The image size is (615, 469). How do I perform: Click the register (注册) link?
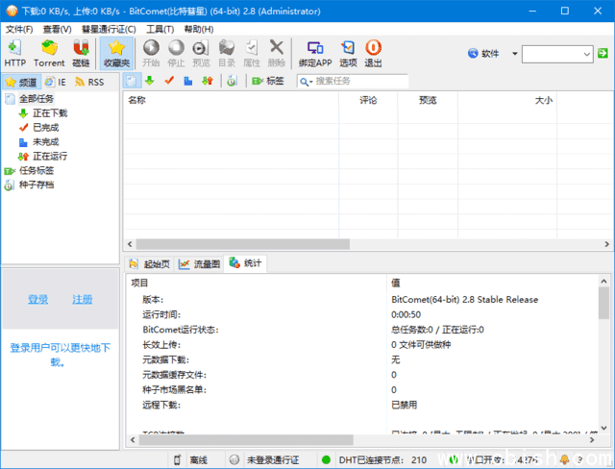[x=83, y=300]
